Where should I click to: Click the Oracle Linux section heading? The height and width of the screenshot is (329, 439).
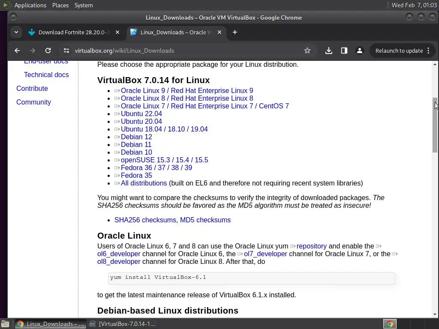124,236
